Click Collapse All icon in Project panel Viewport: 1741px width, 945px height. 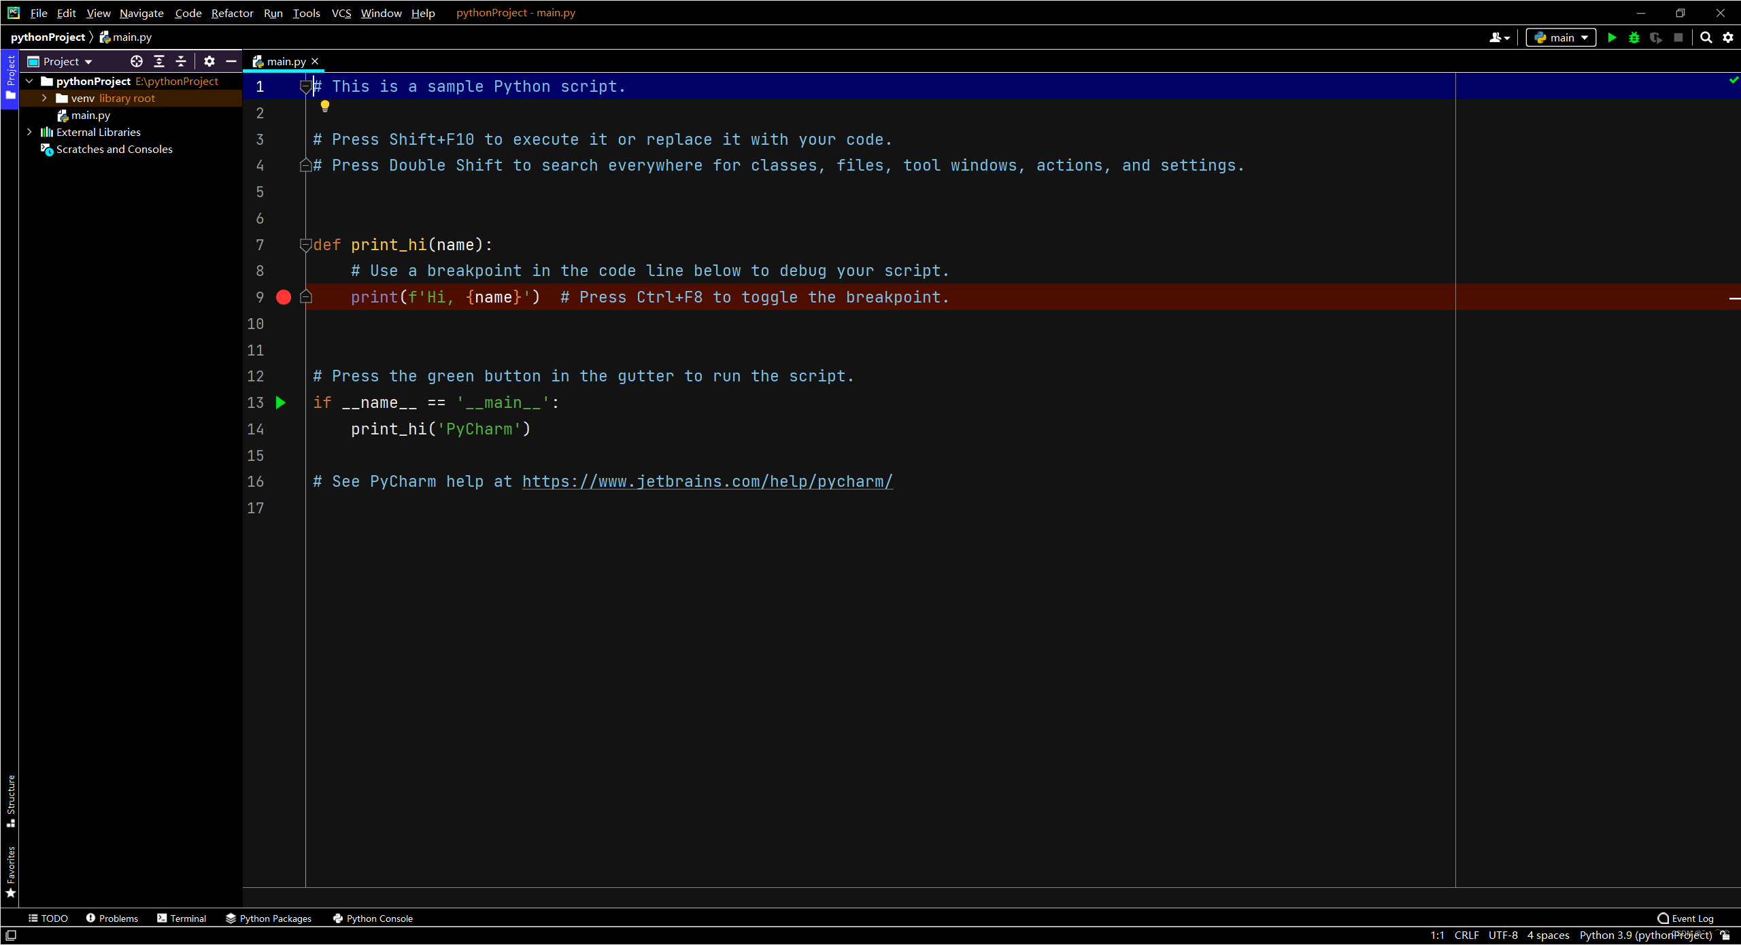(x=181, y=61)
